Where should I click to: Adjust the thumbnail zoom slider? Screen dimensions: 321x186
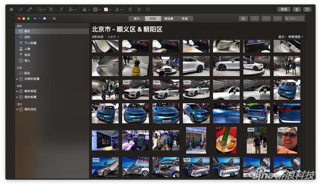[x=44, y=19]
